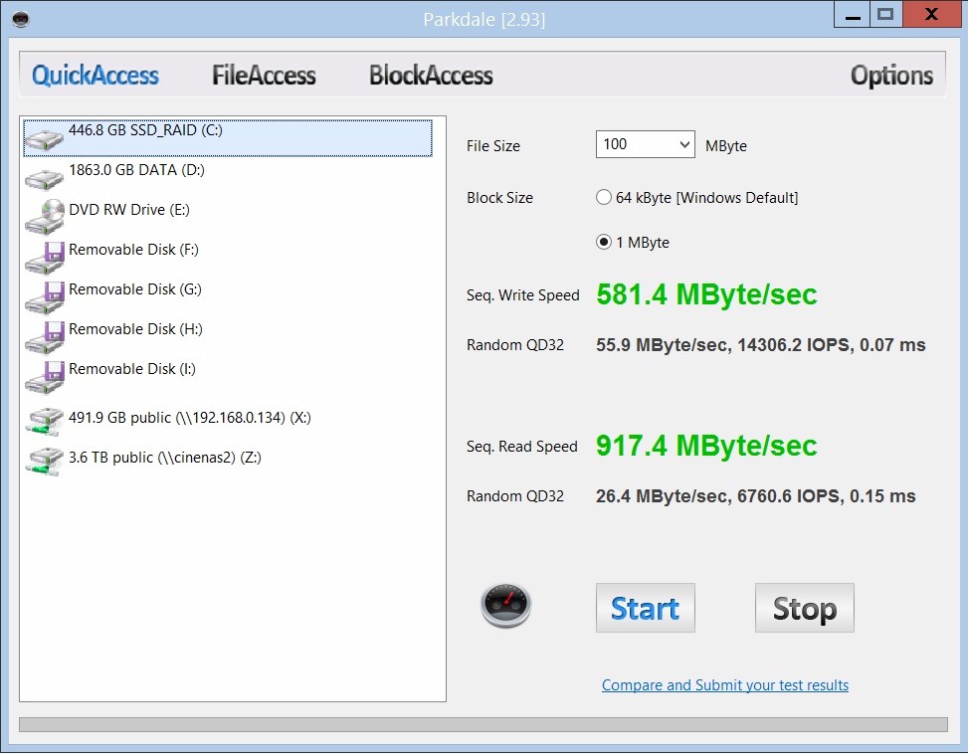Click the DVD RW Drive (E:) disc icon
This screenshot has width=968, height=755.
click(44, 217)
